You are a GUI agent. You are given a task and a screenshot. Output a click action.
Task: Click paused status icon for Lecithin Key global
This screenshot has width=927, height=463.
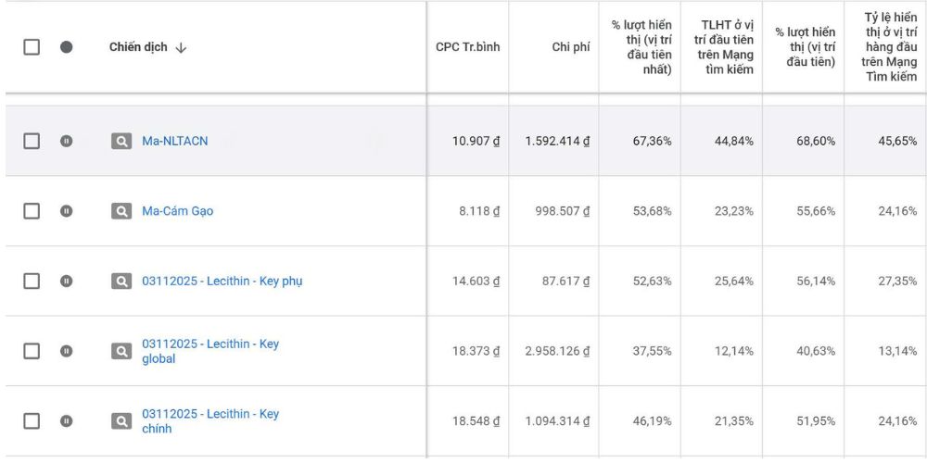click(66, 351)
